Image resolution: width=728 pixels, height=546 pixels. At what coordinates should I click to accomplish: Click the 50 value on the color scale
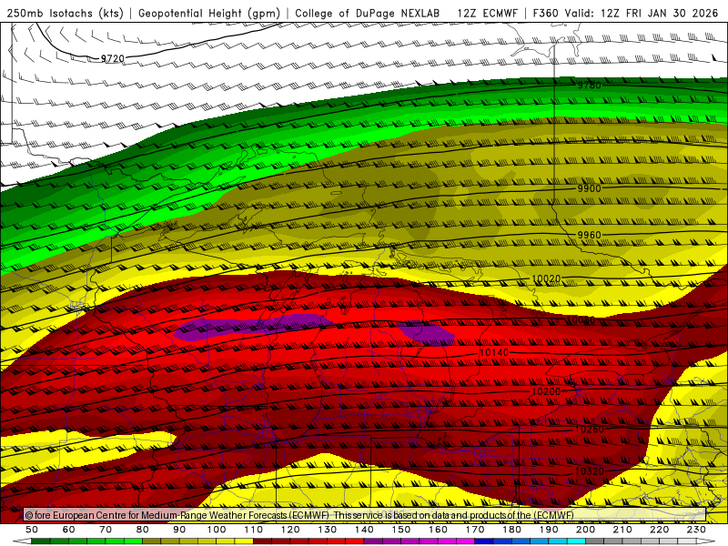point(32,530)
